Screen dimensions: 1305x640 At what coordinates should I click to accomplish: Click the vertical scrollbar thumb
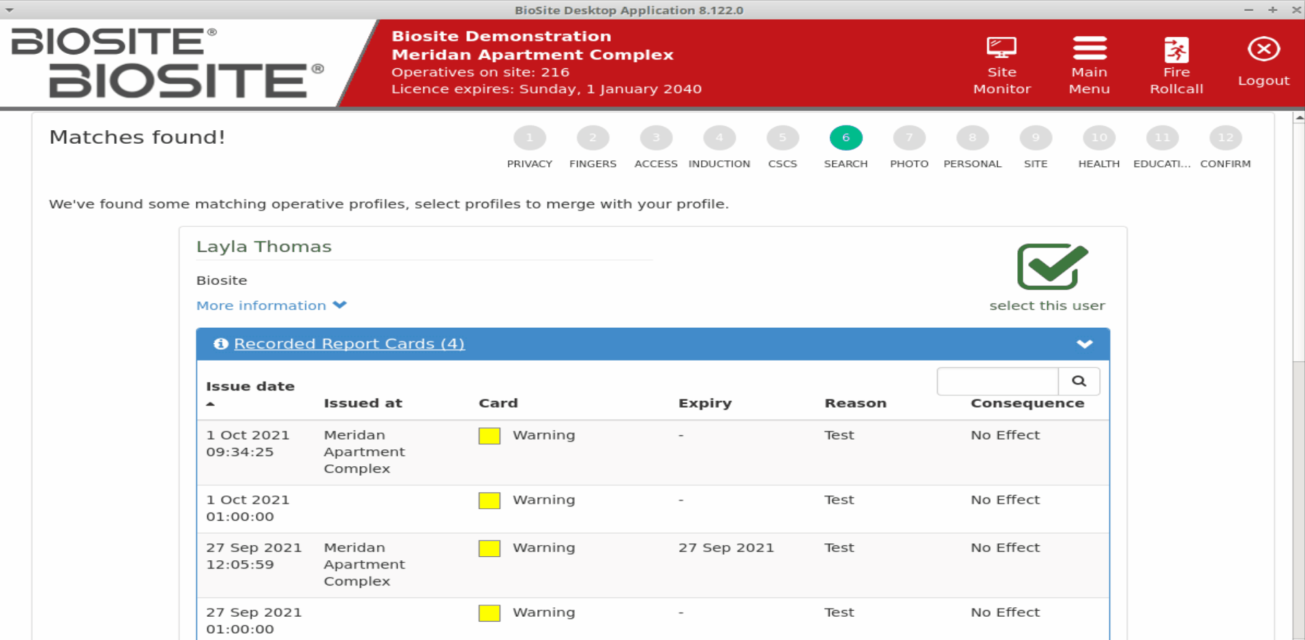[1298, 242]
